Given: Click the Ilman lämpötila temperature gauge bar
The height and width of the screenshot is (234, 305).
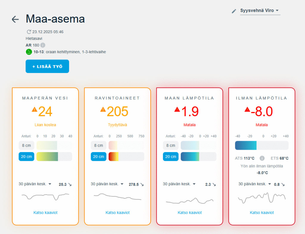Looking at the screenshot, I should click(262, 145).
